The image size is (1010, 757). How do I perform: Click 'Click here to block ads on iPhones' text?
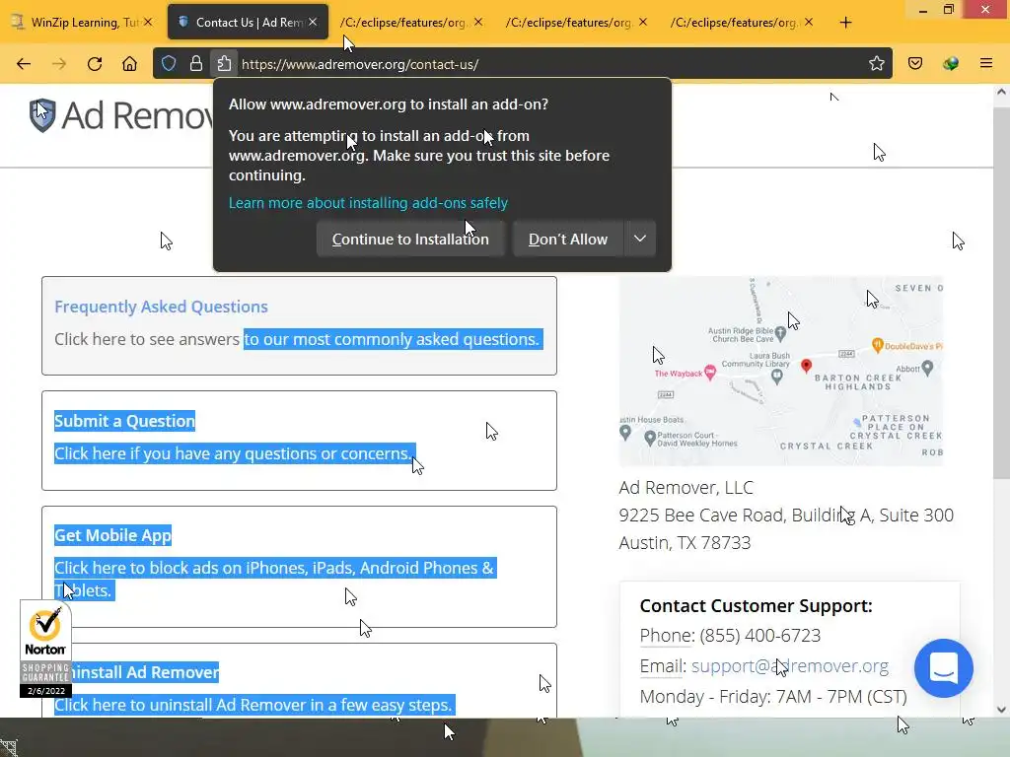click(275, 579)
